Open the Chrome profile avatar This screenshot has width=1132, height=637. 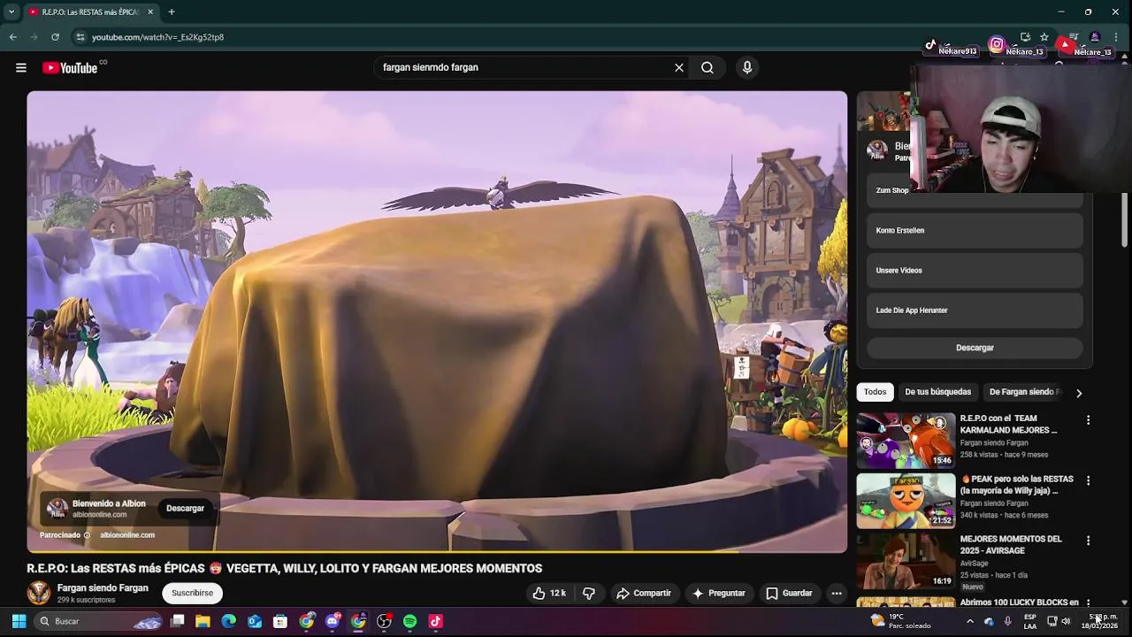tap(1095, 37)
